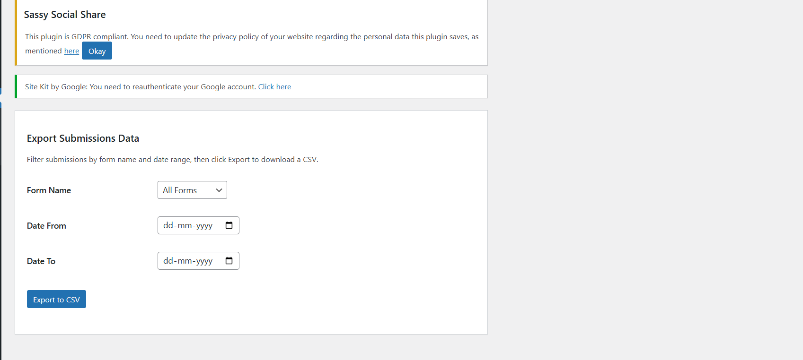Select the year segment in Date From
Screen dimensions: 803x360
[204, 225]
